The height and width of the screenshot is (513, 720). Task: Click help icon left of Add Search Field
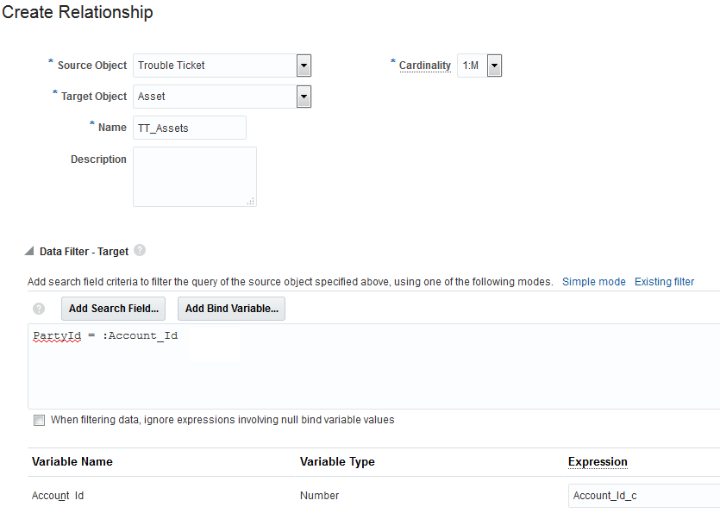(x=39, y=309)
